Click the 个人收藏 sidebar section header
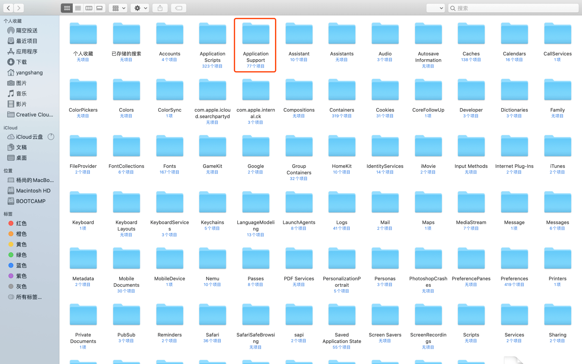 pyautogui.click(x=12, y=21)
